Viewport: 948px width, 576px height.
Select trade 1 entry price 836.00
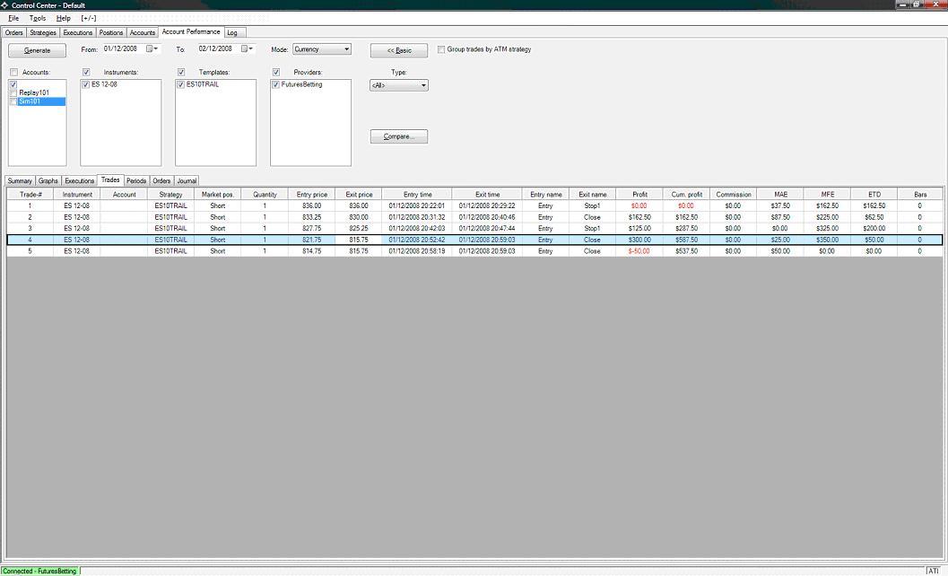(312, 206)
